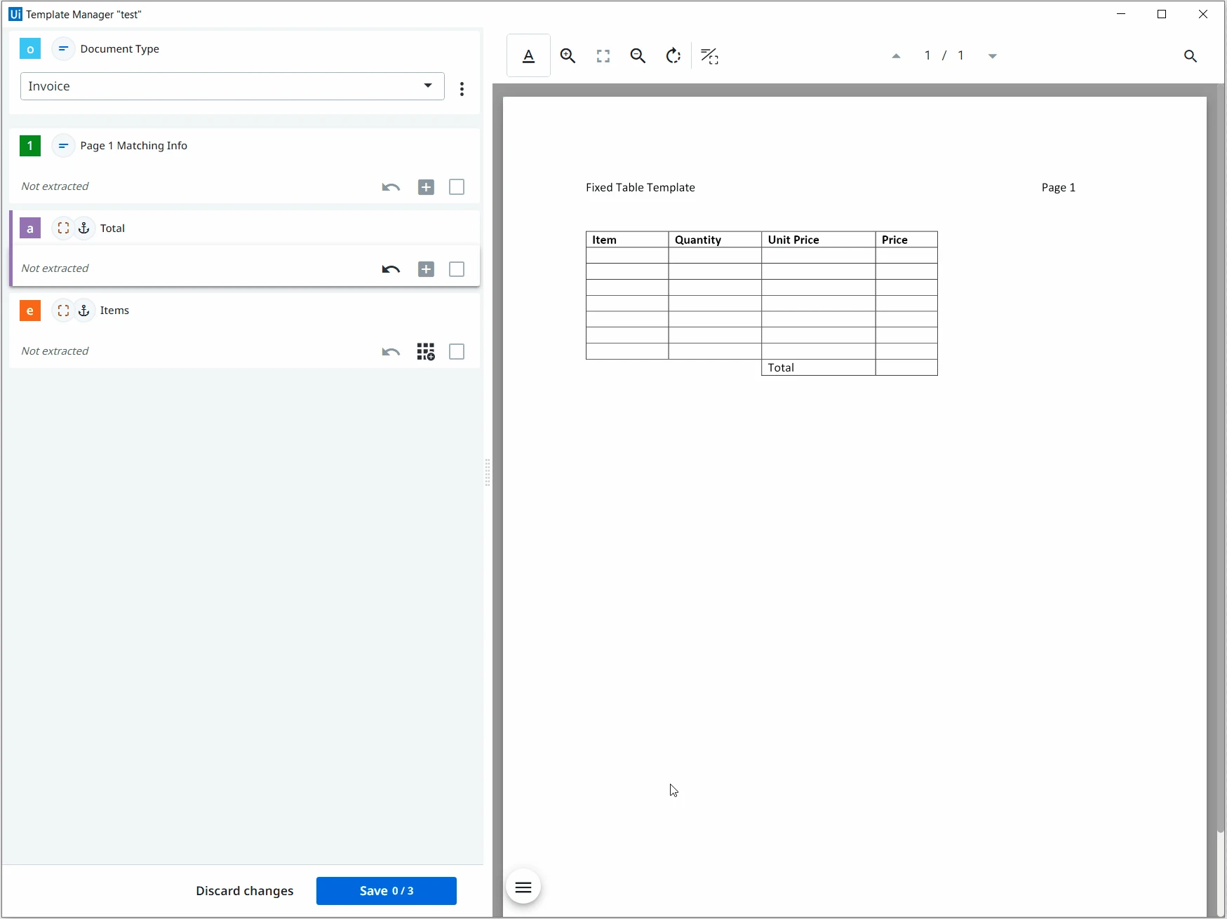
Task: Check the Items field checkbox
Action: coord(457,352)
